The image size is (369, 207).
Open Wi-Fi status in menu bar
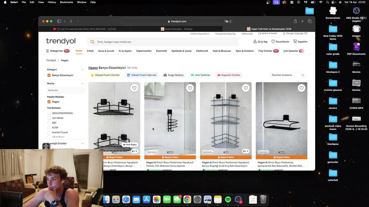click(321, 2)
